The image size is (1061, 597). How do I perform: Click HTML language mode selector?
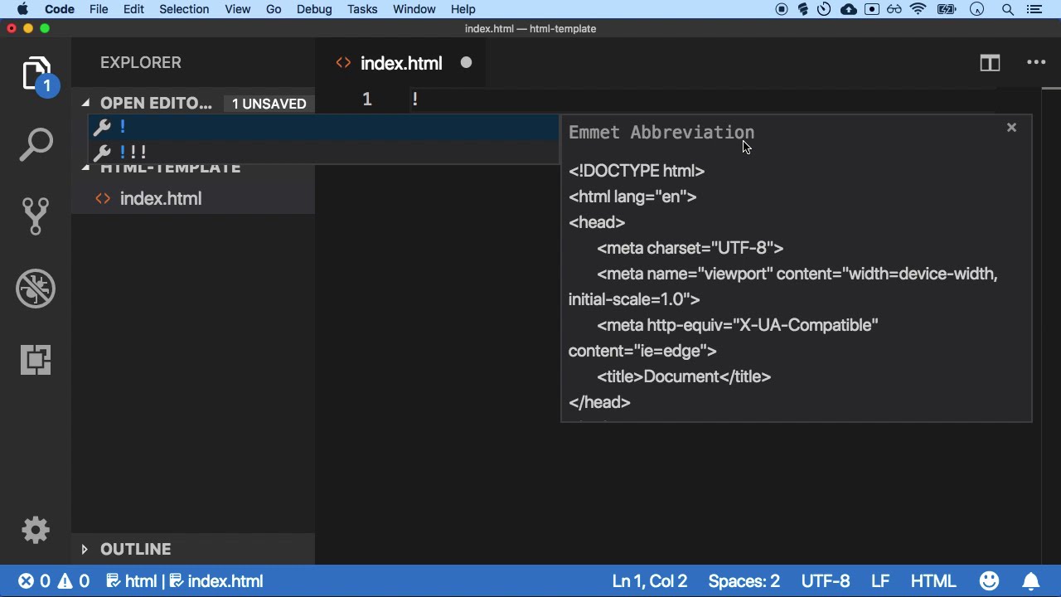(x=933, y=581)
